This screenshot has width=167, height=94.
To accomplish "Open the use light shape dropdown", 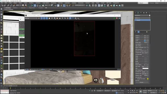I will [x=145, y=53].
